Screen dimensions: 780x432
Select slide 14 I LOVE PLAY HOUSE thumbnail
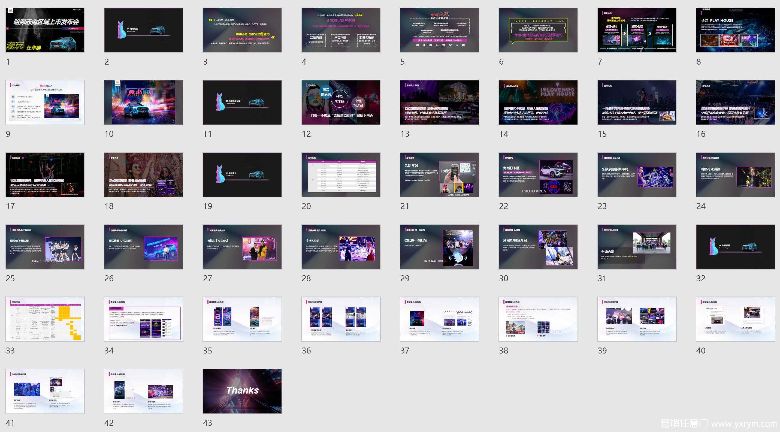[538, 102]
